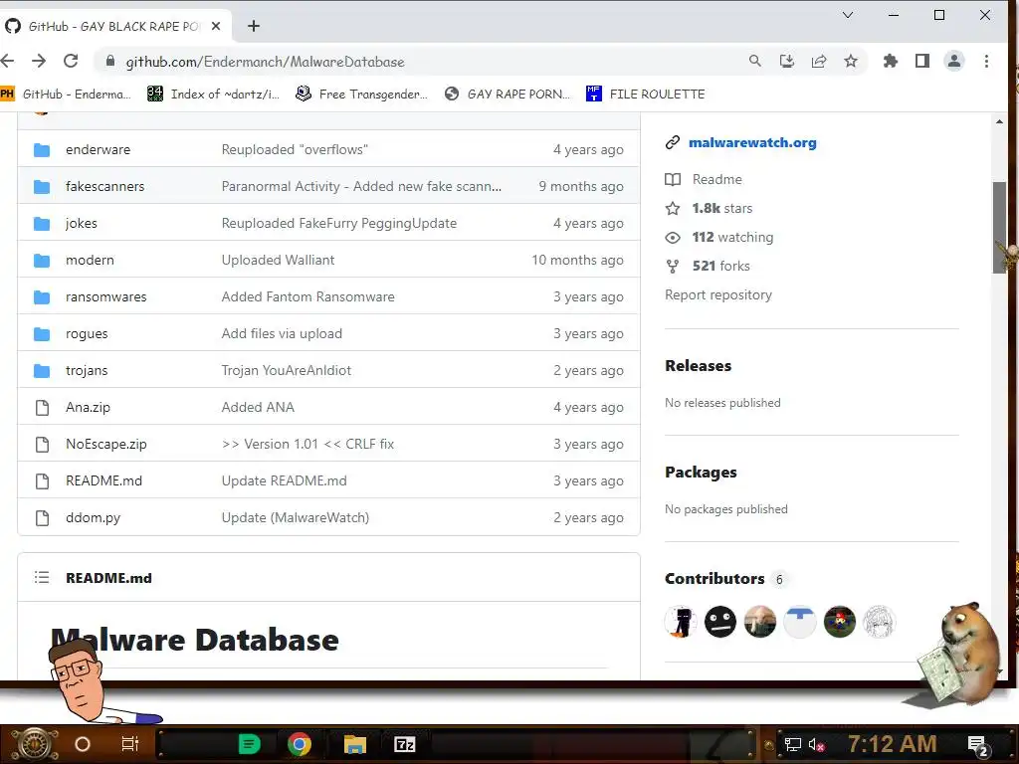The height and width of the screenshot is (764, 1019).
Task: Open the green app icon on taskbar
Action: 249,744
